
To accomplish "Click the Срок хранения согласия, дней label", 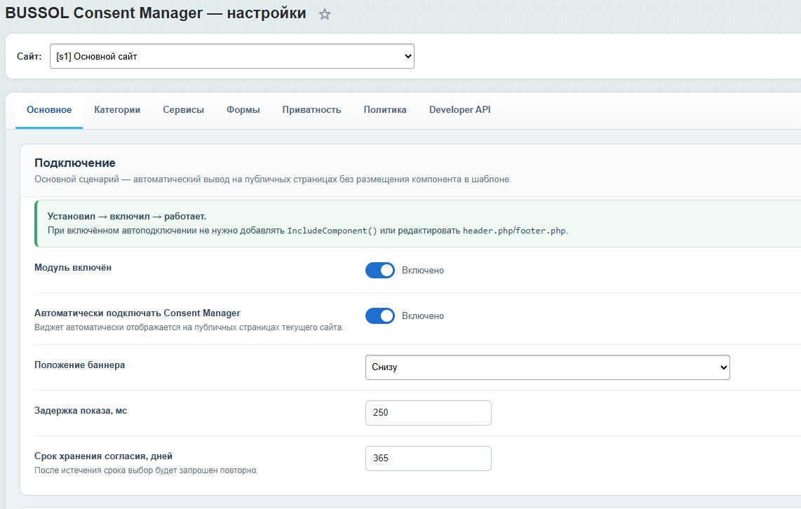I will pyautogui.click(x=103, y=456).
